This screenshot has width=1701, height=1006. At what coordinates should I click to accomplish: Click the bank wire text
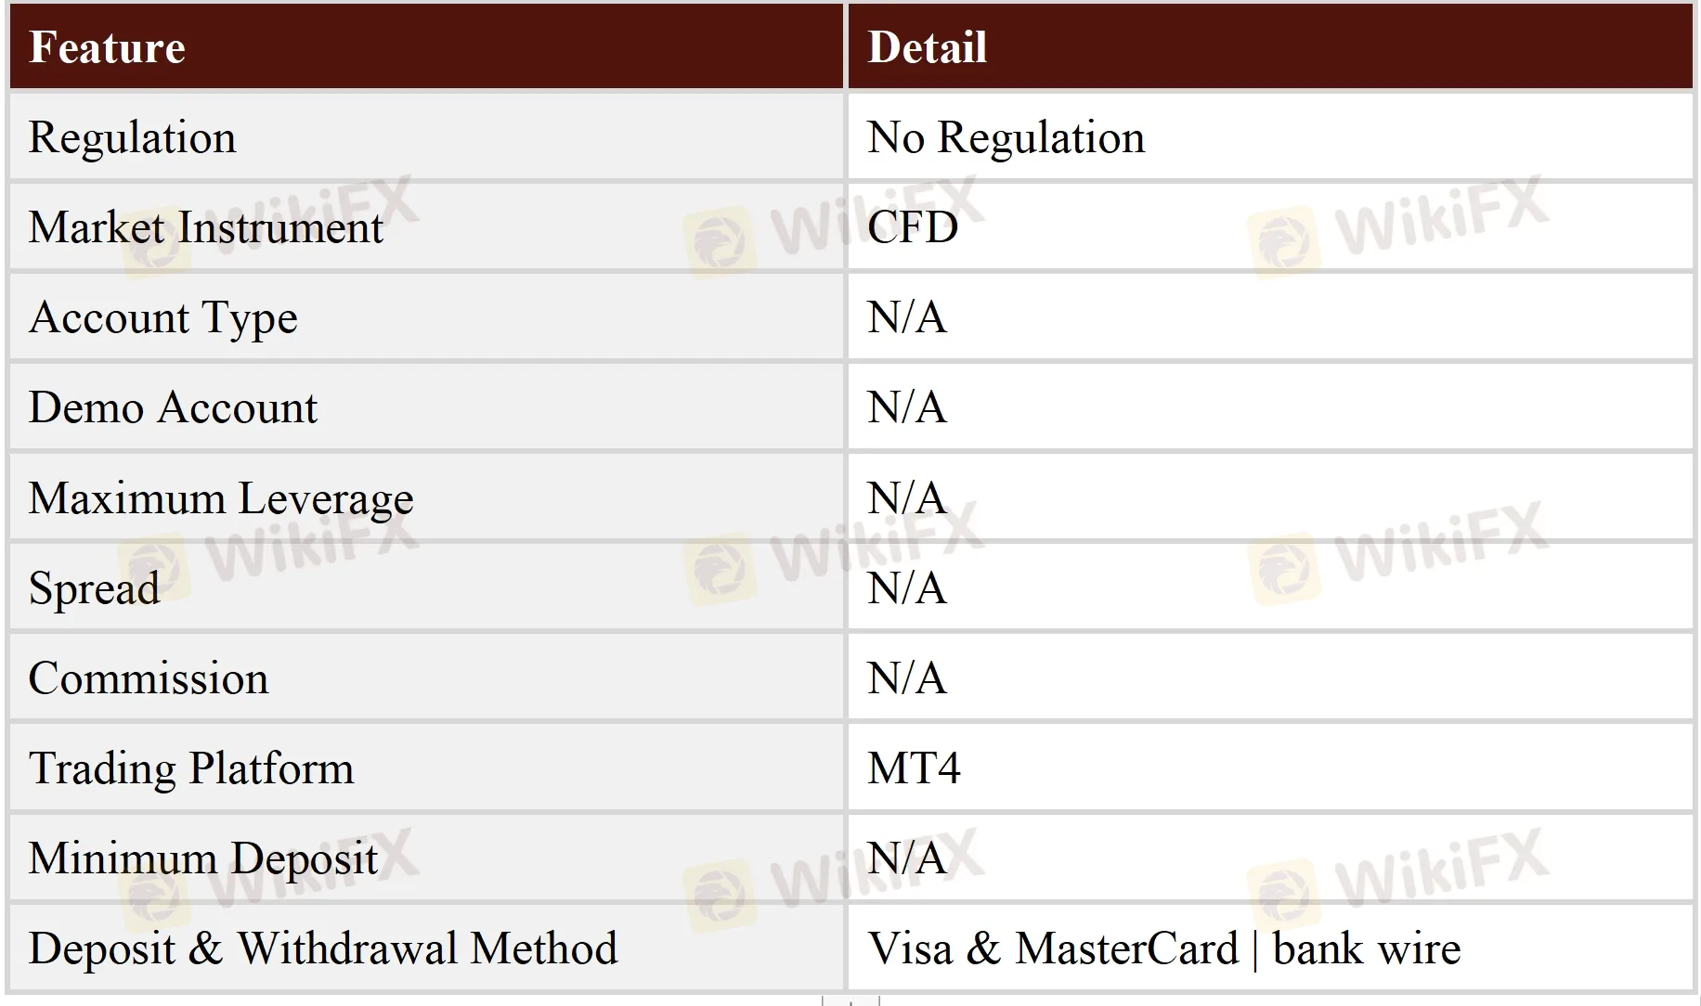point(1367,949)
